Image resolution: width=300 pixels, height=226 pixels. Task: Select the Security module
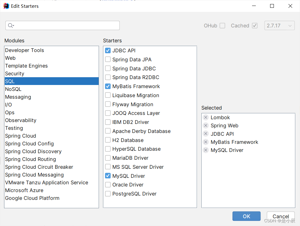(x=51, y=73)
